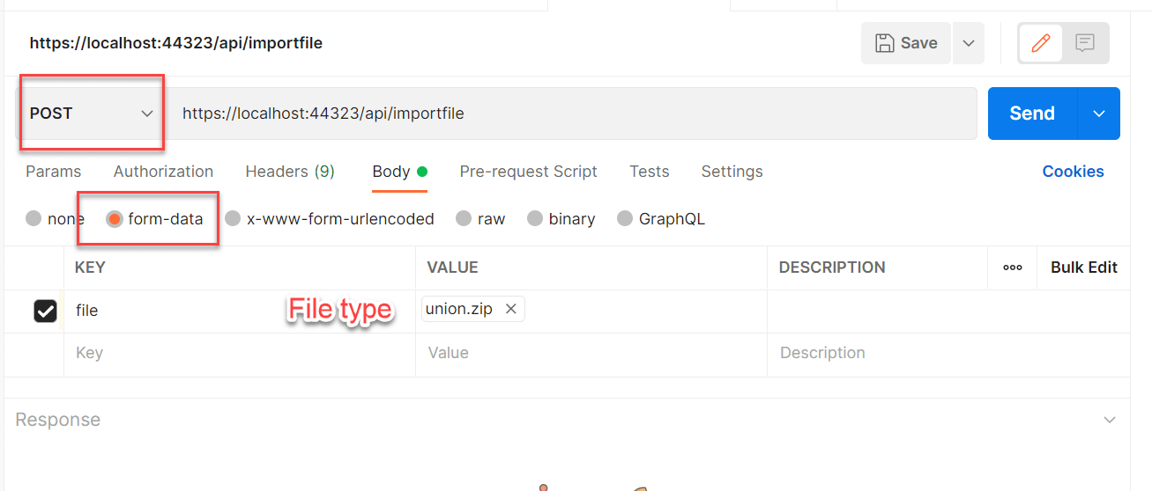Click the 'file' key cell
The height and width of the screenshot is (491, 1152).
click(239, 311)
